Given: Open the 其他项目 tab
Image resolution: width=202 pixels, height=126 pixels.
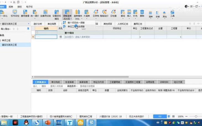Looking at the screenshot, I should [x=108, y=24].
